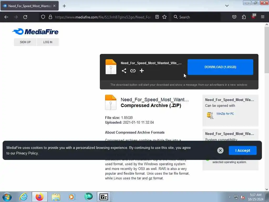Go back using the browser back arrow
This screenshot has height=202, width=269.
[6, 17]
